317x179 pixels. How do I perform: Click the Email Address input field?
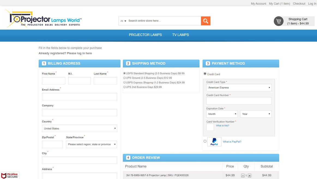(x=79, y=97)
